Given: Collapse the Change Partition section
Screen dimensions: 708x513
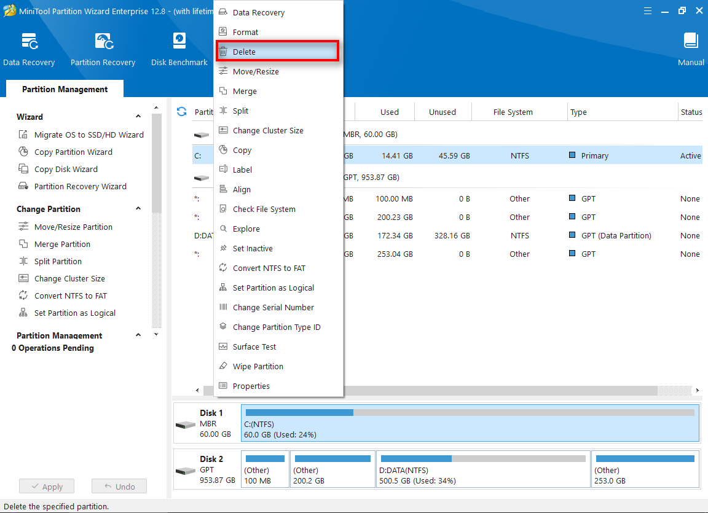Looking at the screenshot, I should (x=138, y=209).
